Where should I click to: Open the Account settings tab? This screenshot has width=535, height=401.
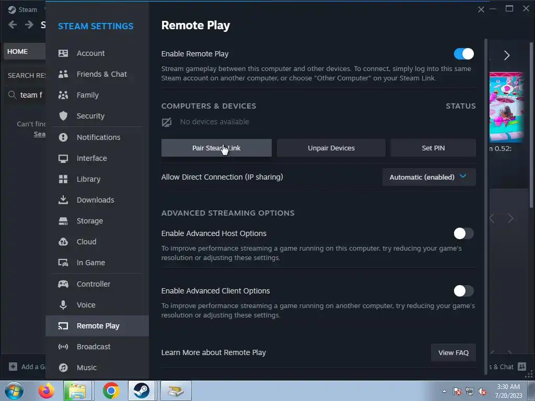click(97, 53)
